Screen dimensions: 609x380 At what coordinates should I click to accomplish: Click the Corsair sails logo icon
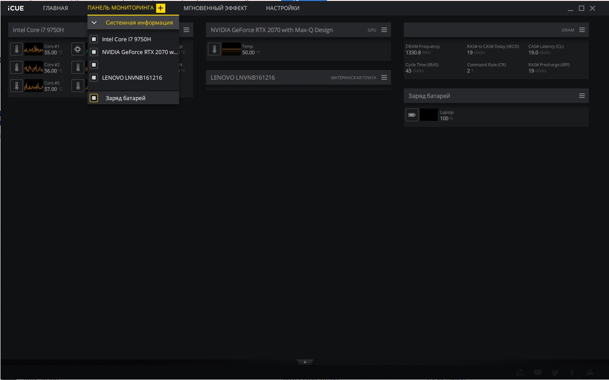(x=590, y=373)
